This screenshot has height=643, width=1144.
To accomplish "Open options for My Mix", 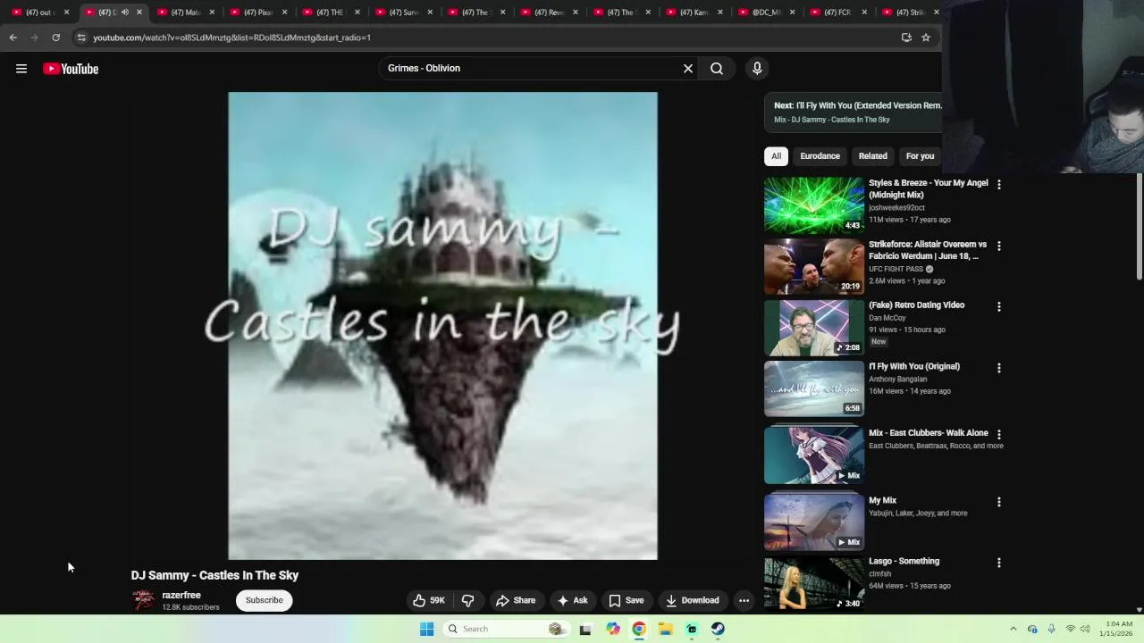I will coord(999,502).
